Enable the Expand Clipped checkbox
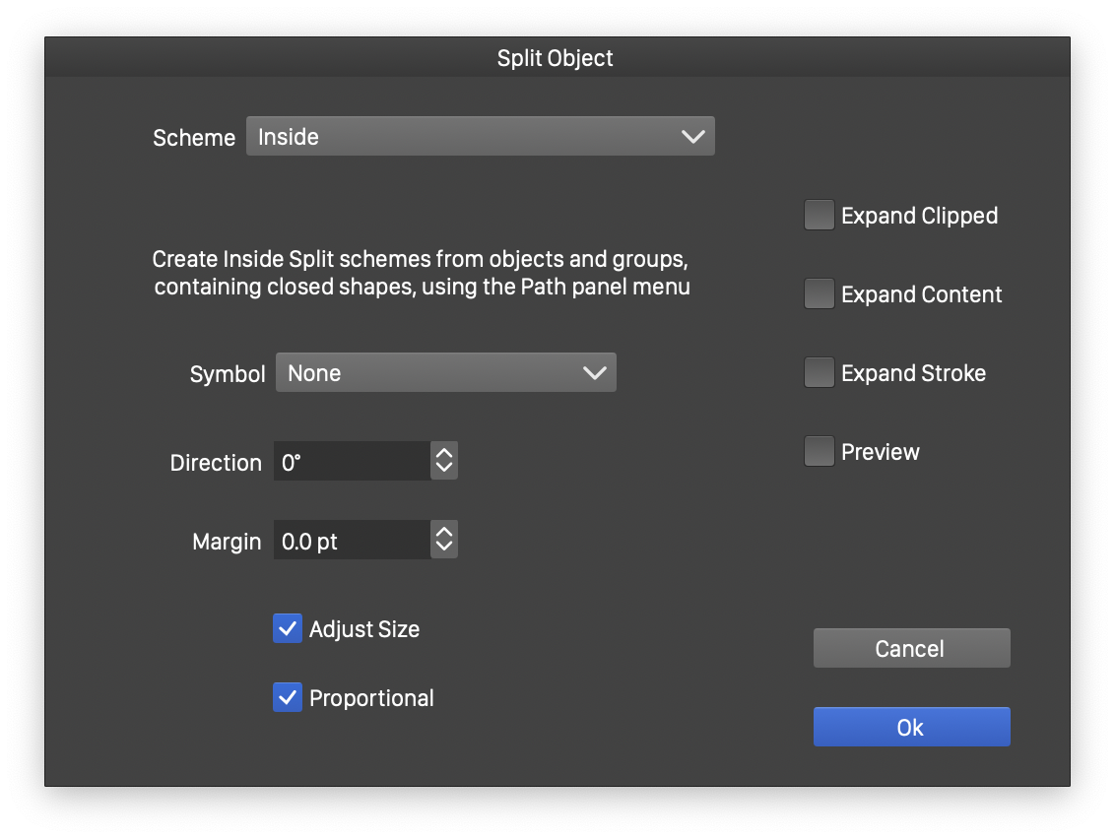 (x=820, y=216)
